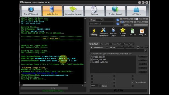Image resolution: width=169 pixels, height=95 pixels.
Task: Open Tuning and Maintenance tools
Action: tap(104, 32)
